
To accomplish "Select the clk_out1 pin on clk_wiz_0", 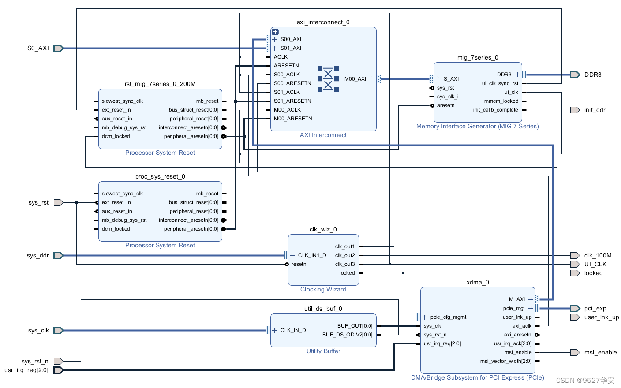I will [345, 246].
